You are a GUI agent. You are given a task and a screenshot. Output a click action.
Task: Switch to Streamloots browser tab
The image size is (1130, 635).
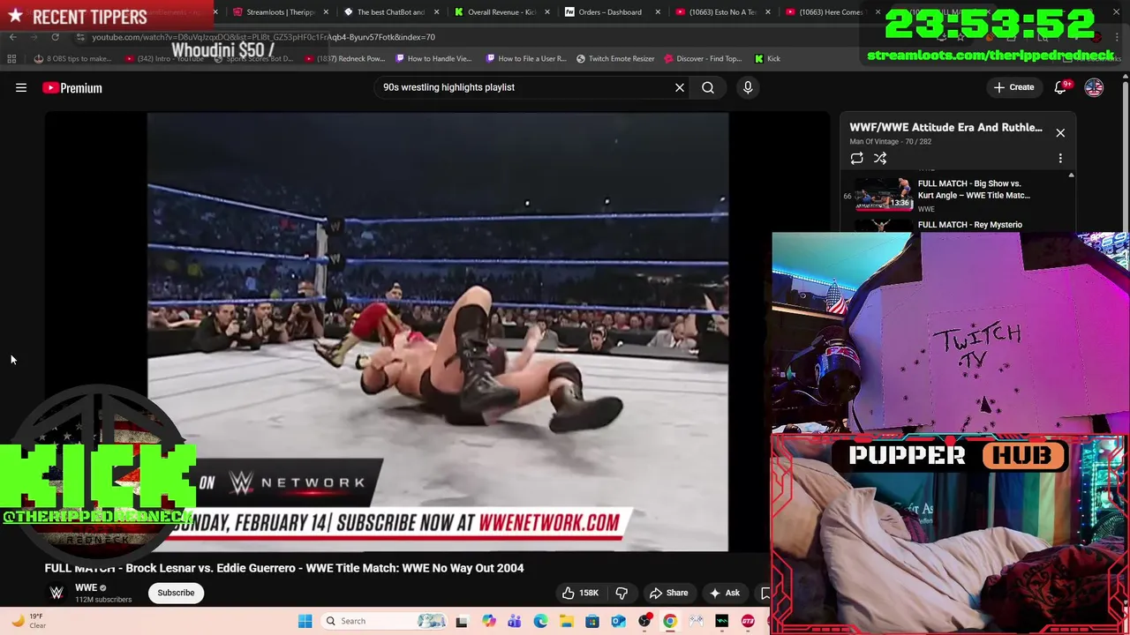tap(274, 12)
